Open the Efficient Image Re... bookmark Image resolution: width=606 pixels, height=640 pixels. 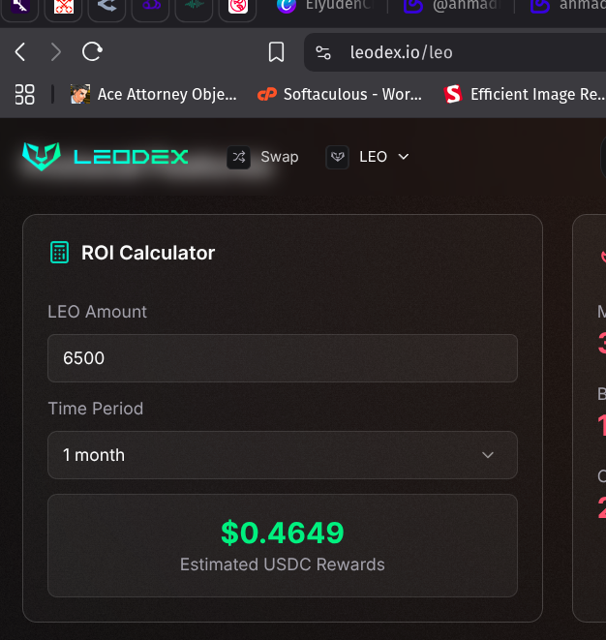click(525, 94)
